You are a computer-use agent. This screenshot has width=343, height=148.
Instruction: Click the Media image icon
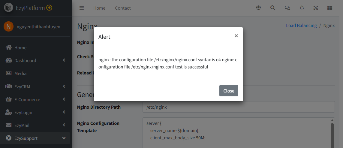click(8, 73)
